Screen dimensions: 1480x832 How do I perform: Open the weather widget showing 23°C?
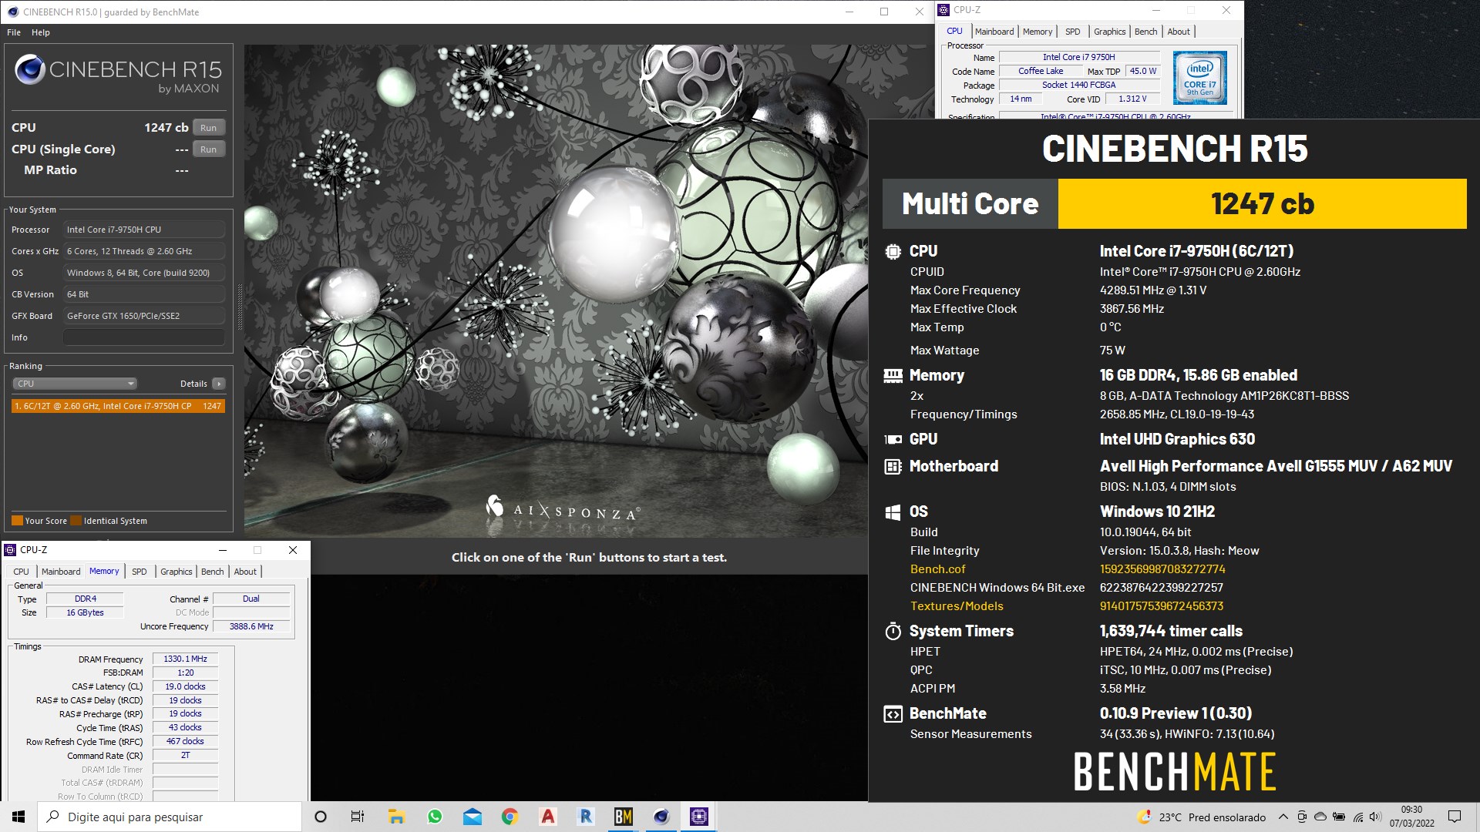[1202, 817]
